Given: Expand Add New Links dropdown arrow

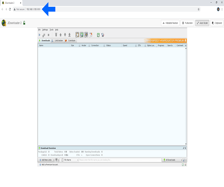Looking at the screenshot, I should click(54, 160).
